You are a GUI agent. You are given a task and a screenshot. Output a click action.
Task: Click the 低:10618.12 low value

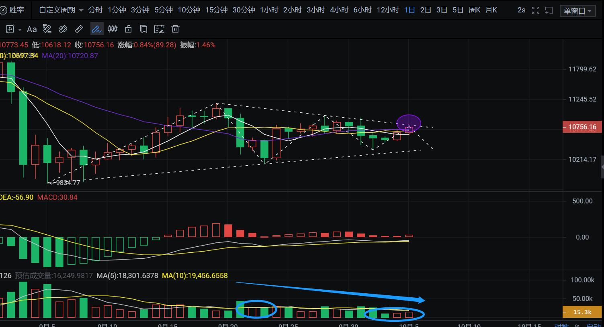pos(51,45)
